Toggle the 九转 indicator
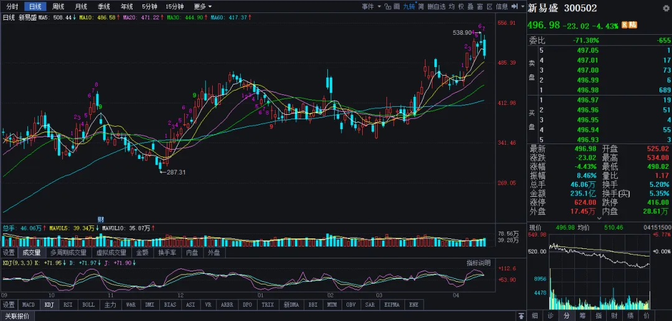Screen dimensions: 672x321 tap(409, 6)
